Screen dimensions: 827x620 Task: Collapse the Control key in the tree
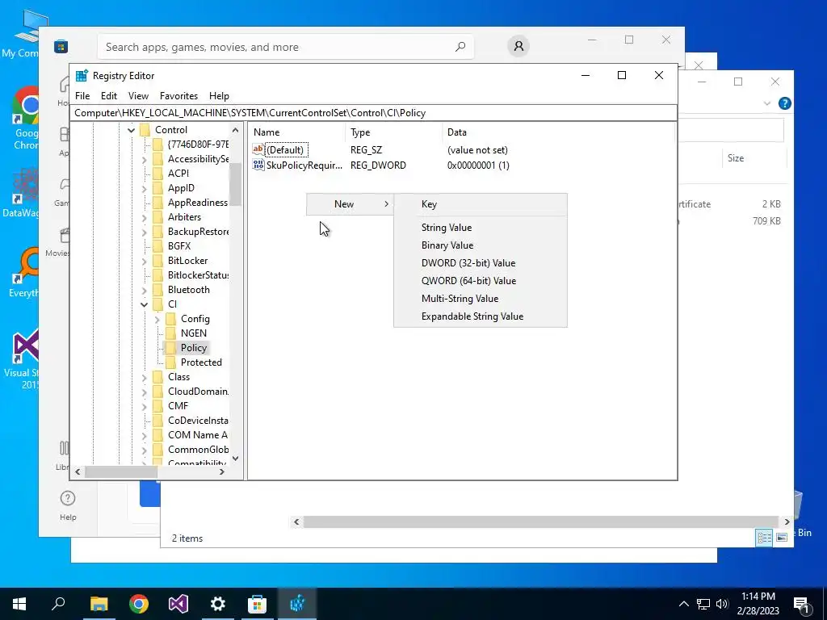pos(132,130)
